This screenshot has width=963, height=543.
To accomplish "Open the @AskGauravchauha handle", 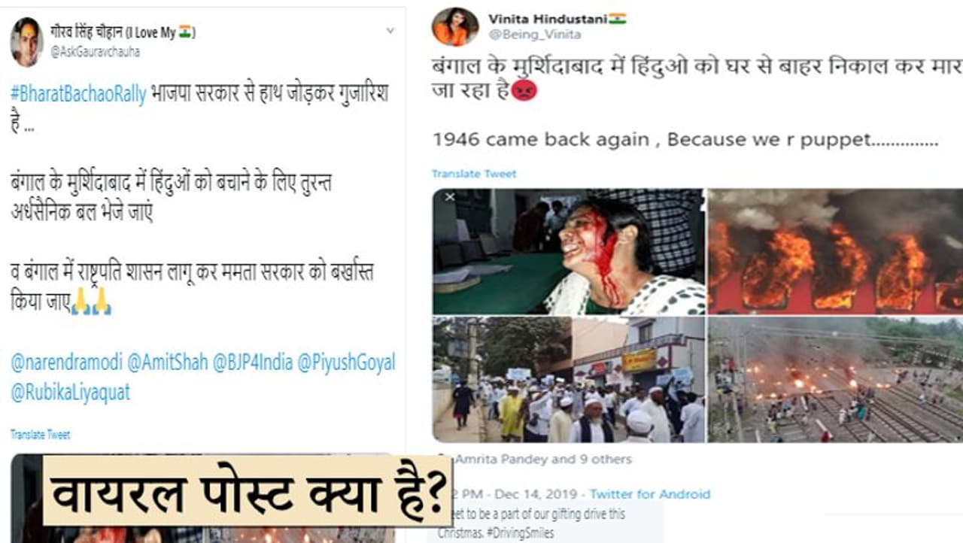I will pos(95,52).
